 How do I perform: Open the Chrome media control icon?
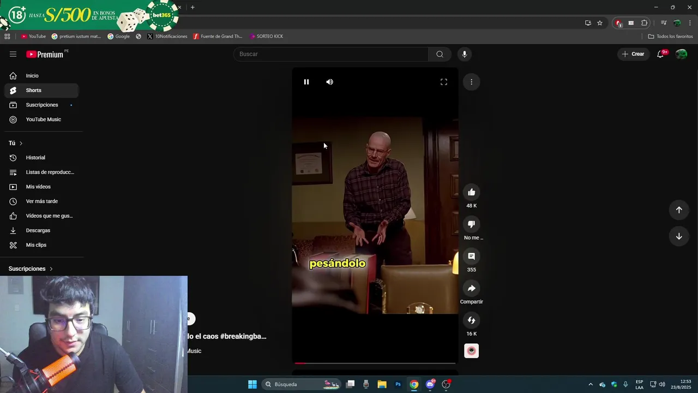(664, 23)
